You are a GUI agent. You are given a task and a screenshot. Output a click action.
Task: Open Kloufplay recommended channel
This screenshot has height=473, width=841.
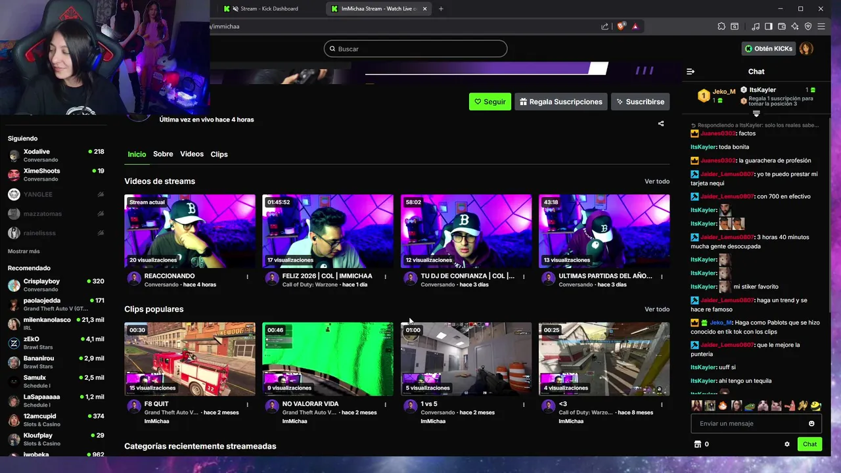(x=56, y=439)
